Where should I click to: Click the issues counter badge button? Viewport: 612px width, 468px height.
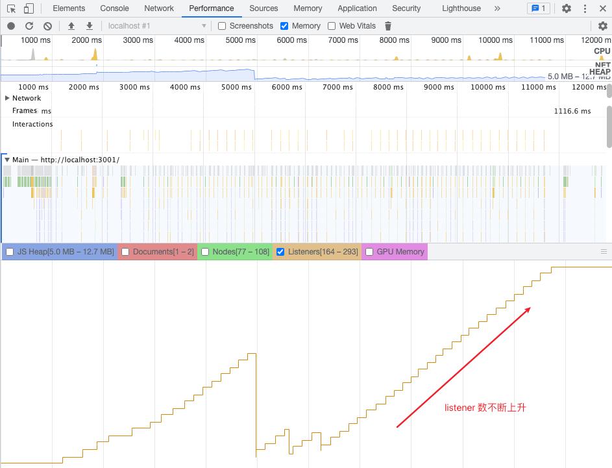pyautogui.click(x=538, y=8)
